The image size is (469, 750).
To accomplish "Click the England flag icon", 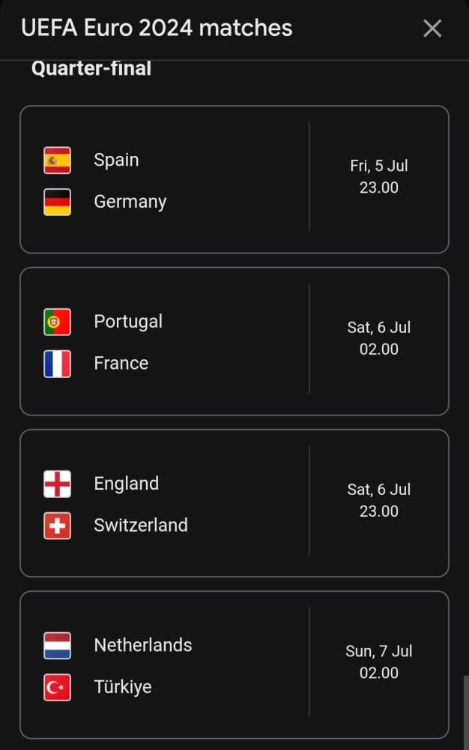I will tap(58, 484).
